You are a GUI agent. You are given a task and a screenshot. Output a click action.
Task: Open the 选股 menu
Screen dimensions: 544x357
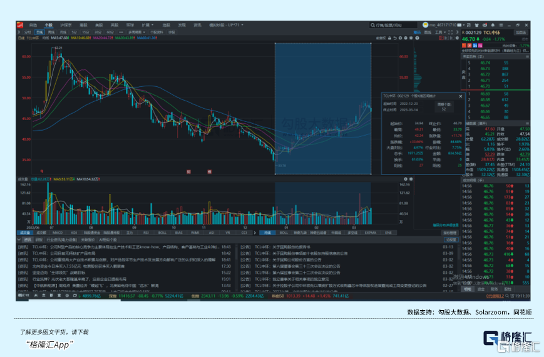(167, 25)
